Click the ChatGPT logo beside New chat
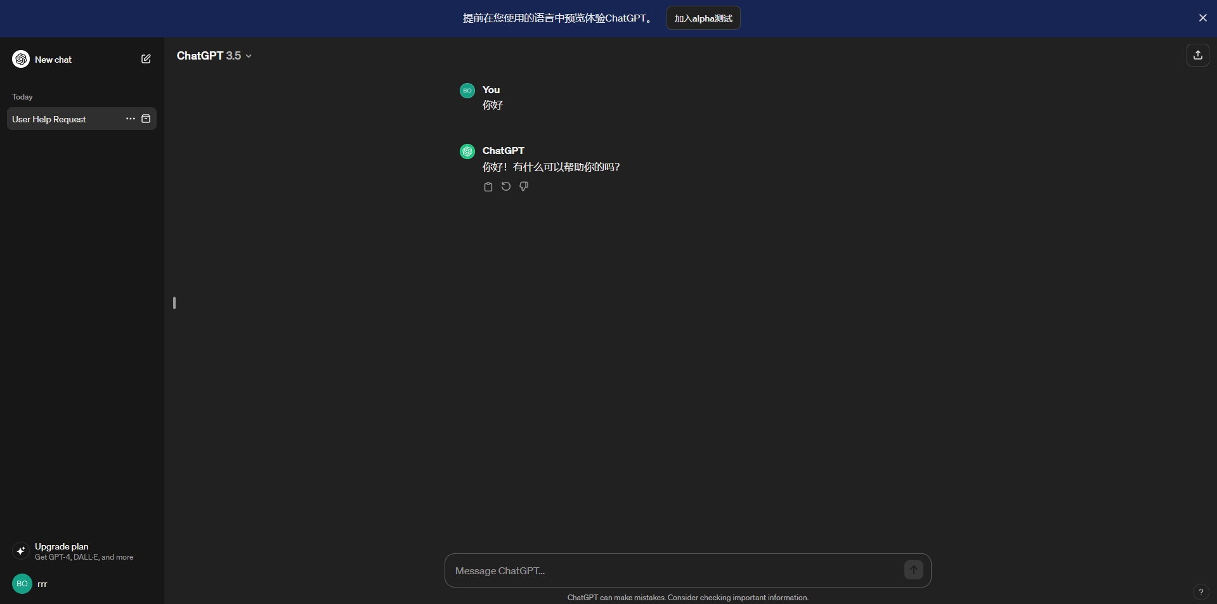 pos(21,59)
